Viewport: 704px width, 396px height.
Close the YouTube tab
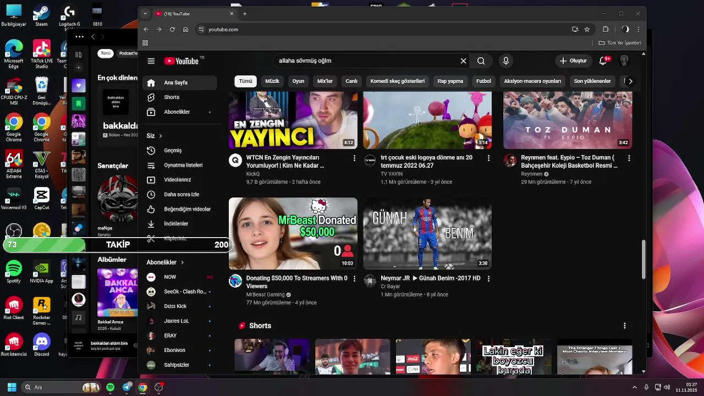point(232,14)
